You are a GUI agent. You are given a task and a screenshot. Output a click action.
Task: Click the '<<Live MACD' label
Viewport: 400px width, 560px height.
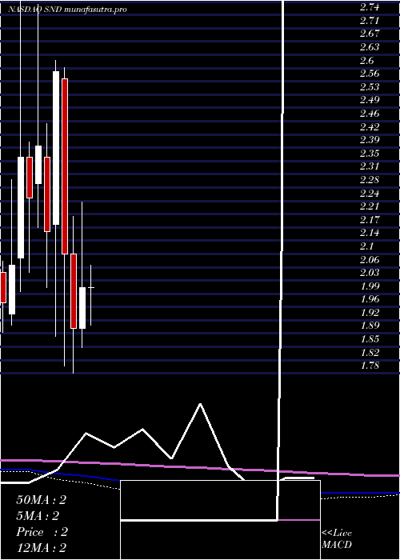coord(337,539)
